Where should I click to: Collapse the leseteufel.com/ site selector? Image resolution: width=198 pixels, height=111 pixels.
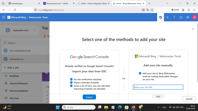35,30
